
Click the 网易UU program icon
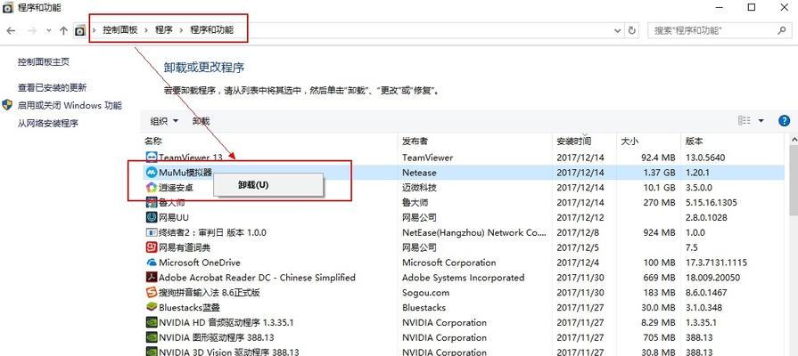(x=152, y=217)
